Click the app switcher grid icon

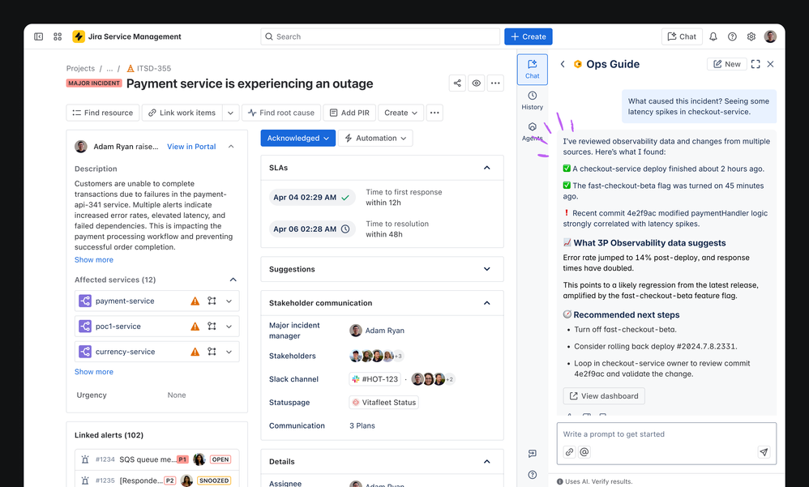pos(58,36)
